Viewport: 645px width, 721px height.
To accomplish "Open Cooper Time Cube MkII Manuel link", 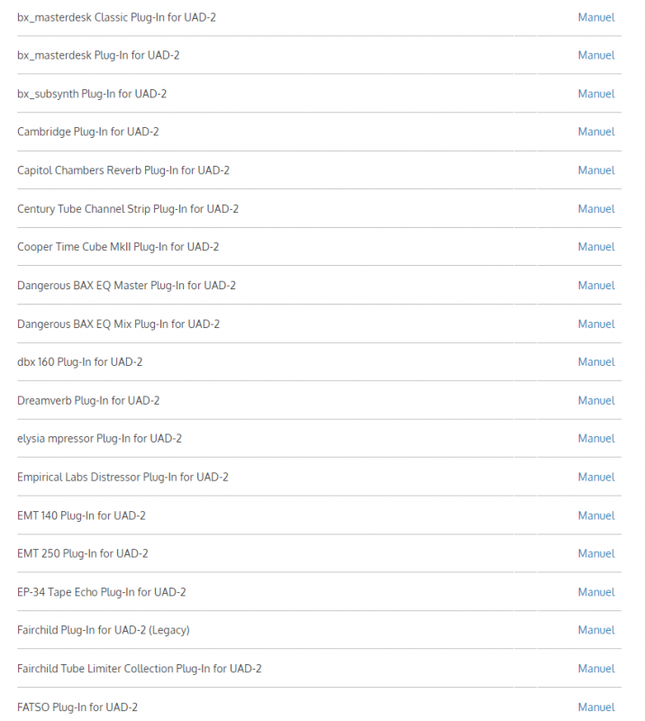I will [x=596, y=247].
